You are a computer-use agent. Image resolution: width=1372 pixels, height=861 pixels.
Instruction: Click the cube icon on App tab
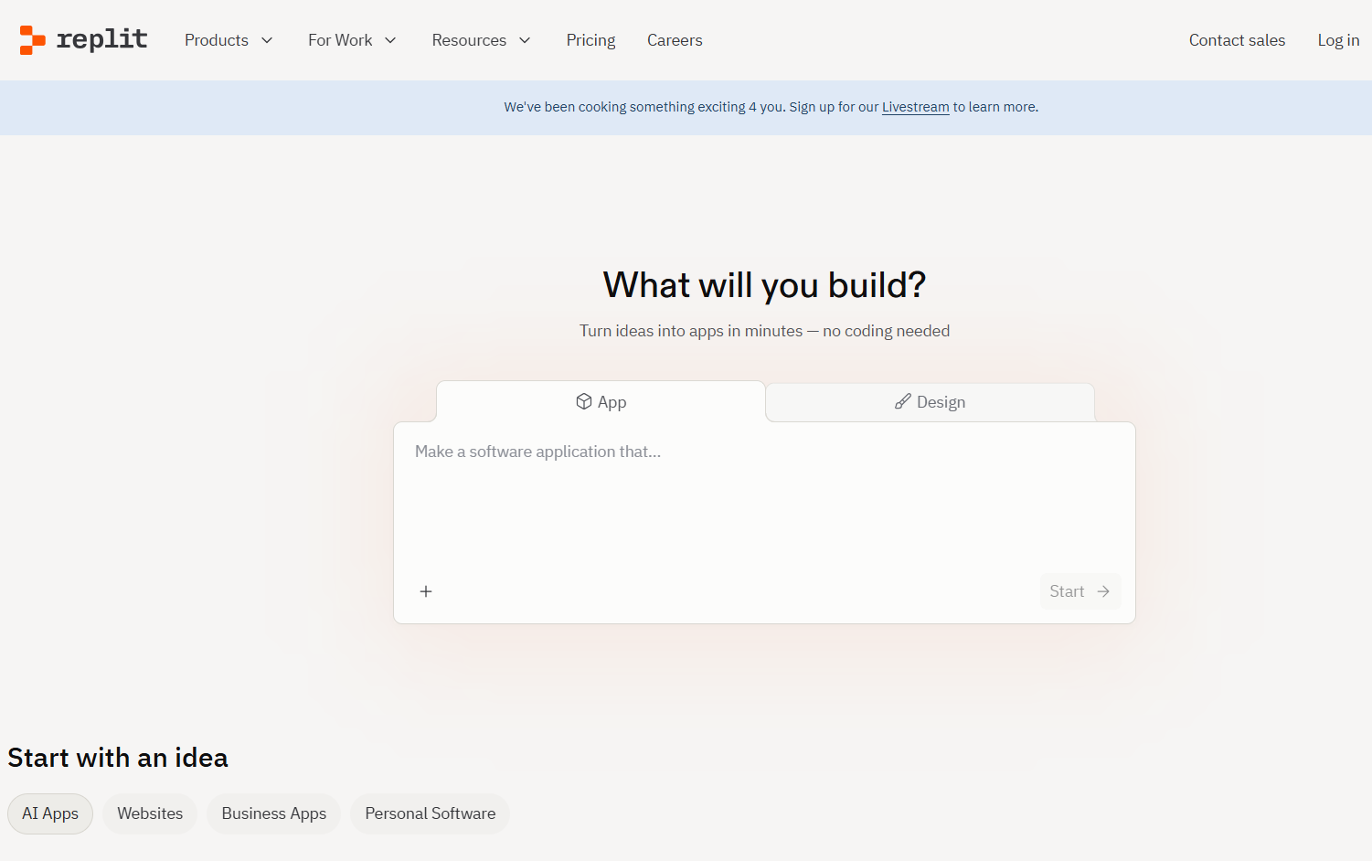point(584,401)
